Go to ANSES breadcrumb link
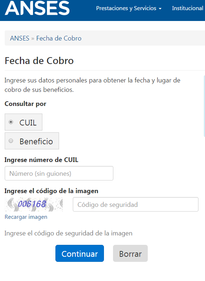Image resolution: width=205 pixels, height=281 pixels. pyautogui.click(x=20, y=38)
